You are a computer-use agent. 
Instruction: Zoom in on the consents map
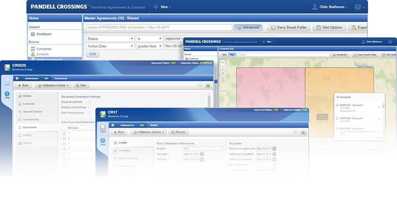point(222,62)
